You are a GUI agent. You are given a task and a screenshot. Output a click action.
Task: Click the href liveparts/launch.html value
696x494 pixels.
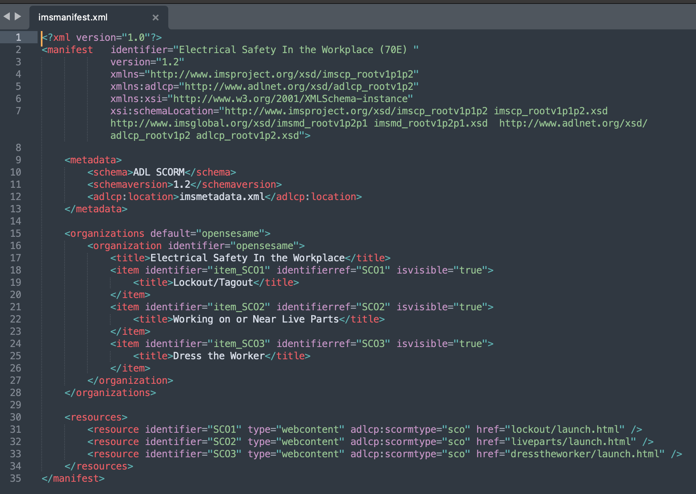pos(571,442)
